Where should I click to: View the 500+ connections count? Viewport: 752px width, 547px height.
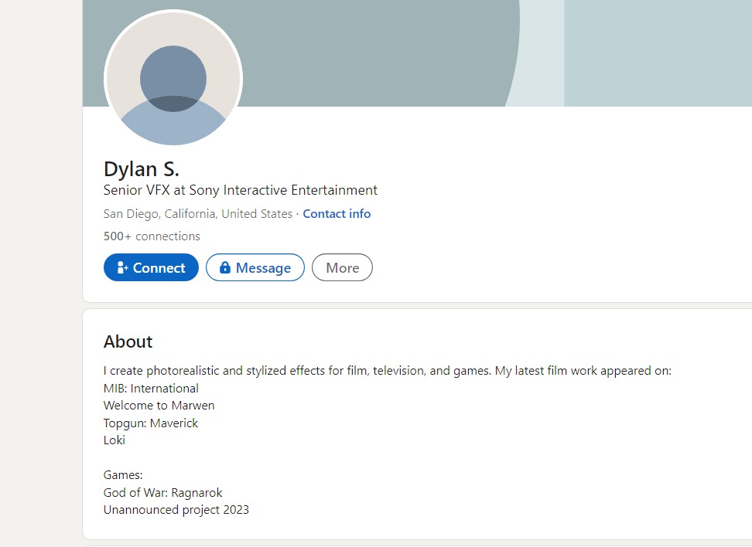152,236
